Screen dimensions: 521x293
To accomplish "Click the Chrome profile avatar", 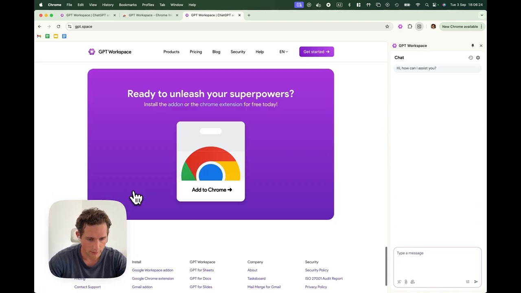I will pyautogui.click(x=433, y=26).
